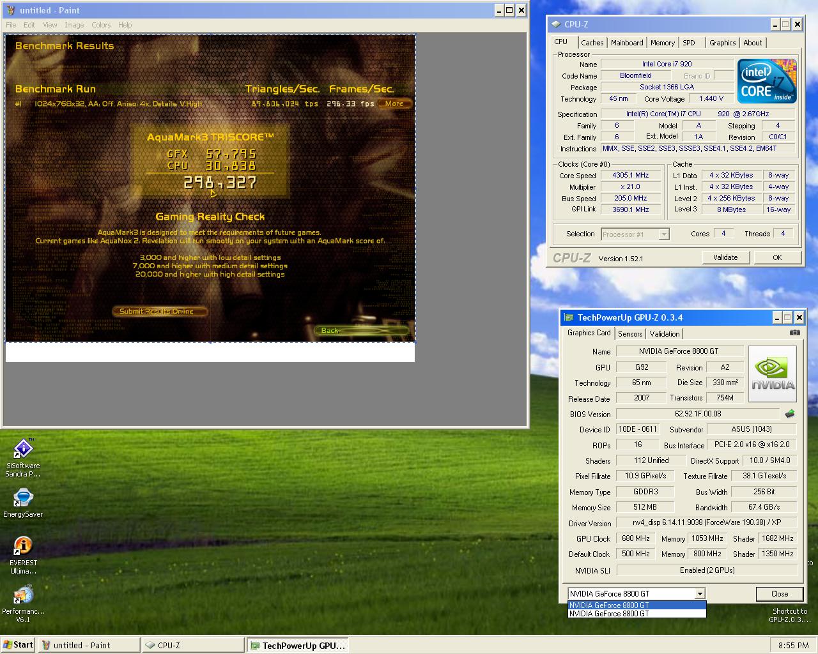
Task: Click the GPU-Z screenshot camera icon
Action: pyautogui.click(x=794, y=333)
